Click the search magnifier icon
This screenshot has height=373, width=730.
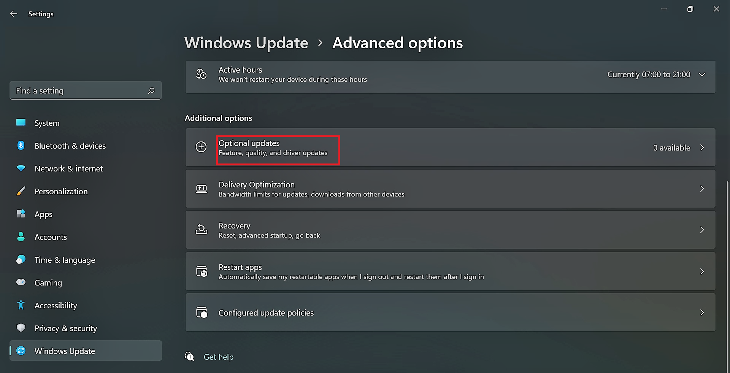(151, 91)
